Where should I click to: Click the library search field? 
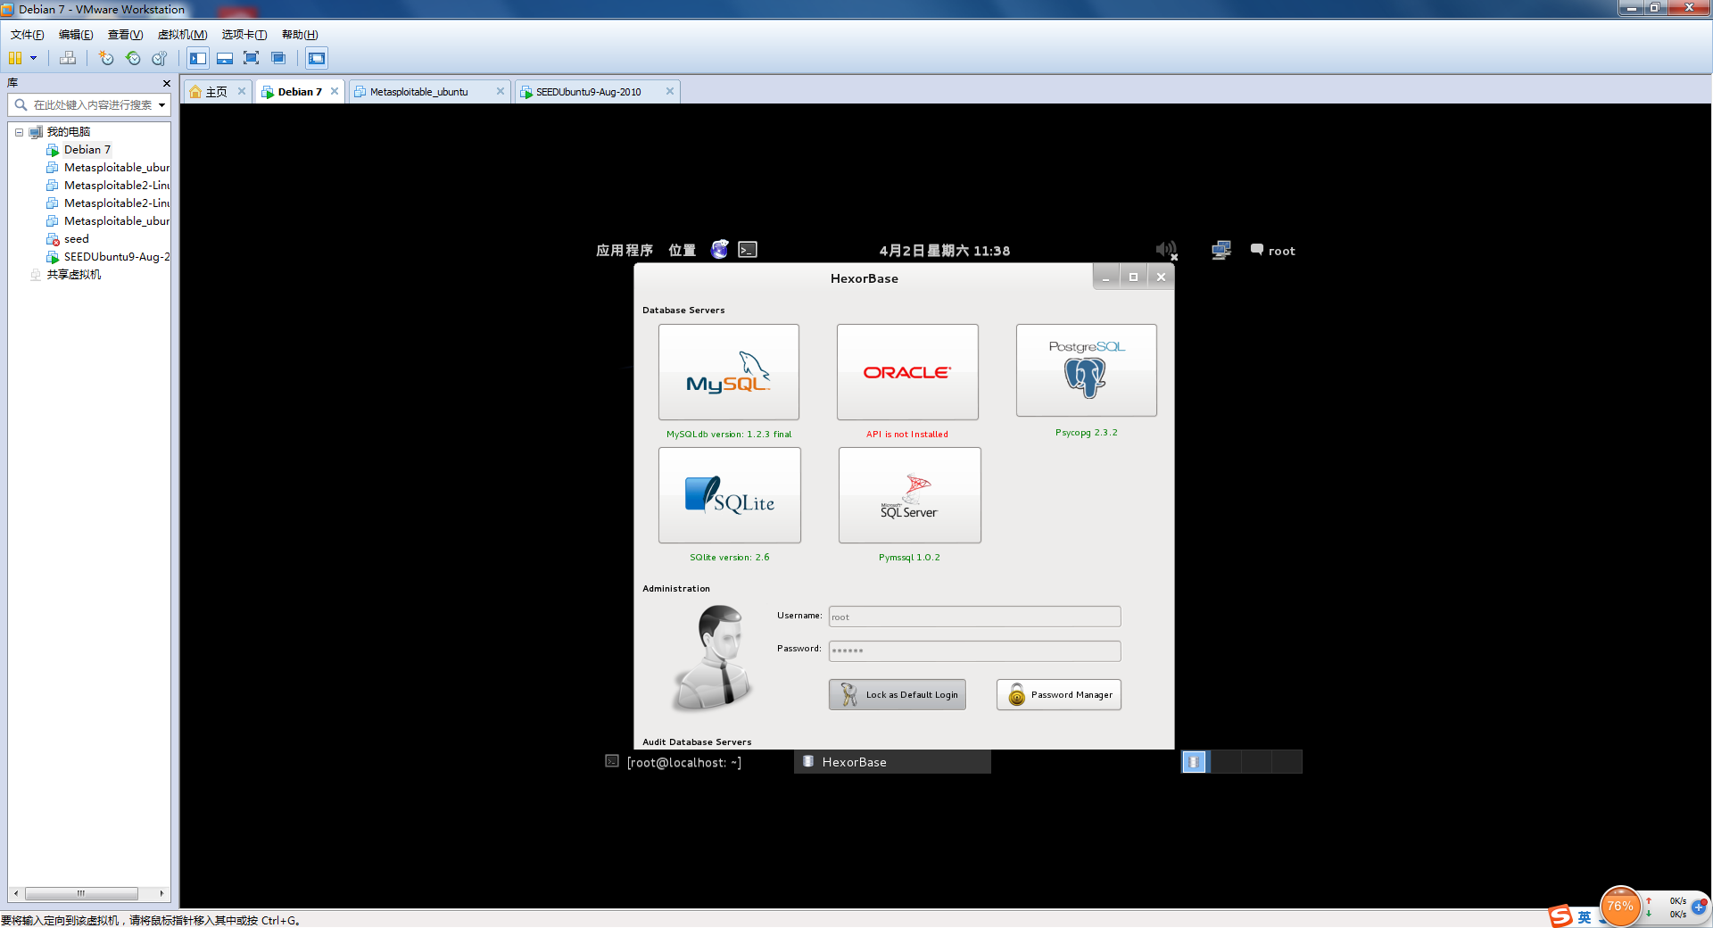click(x=89, y=105)
